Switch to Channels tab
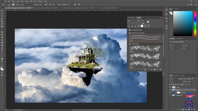The height and width of the screenshot is (111, 198). pyautogui.click(x=177, y=76)
